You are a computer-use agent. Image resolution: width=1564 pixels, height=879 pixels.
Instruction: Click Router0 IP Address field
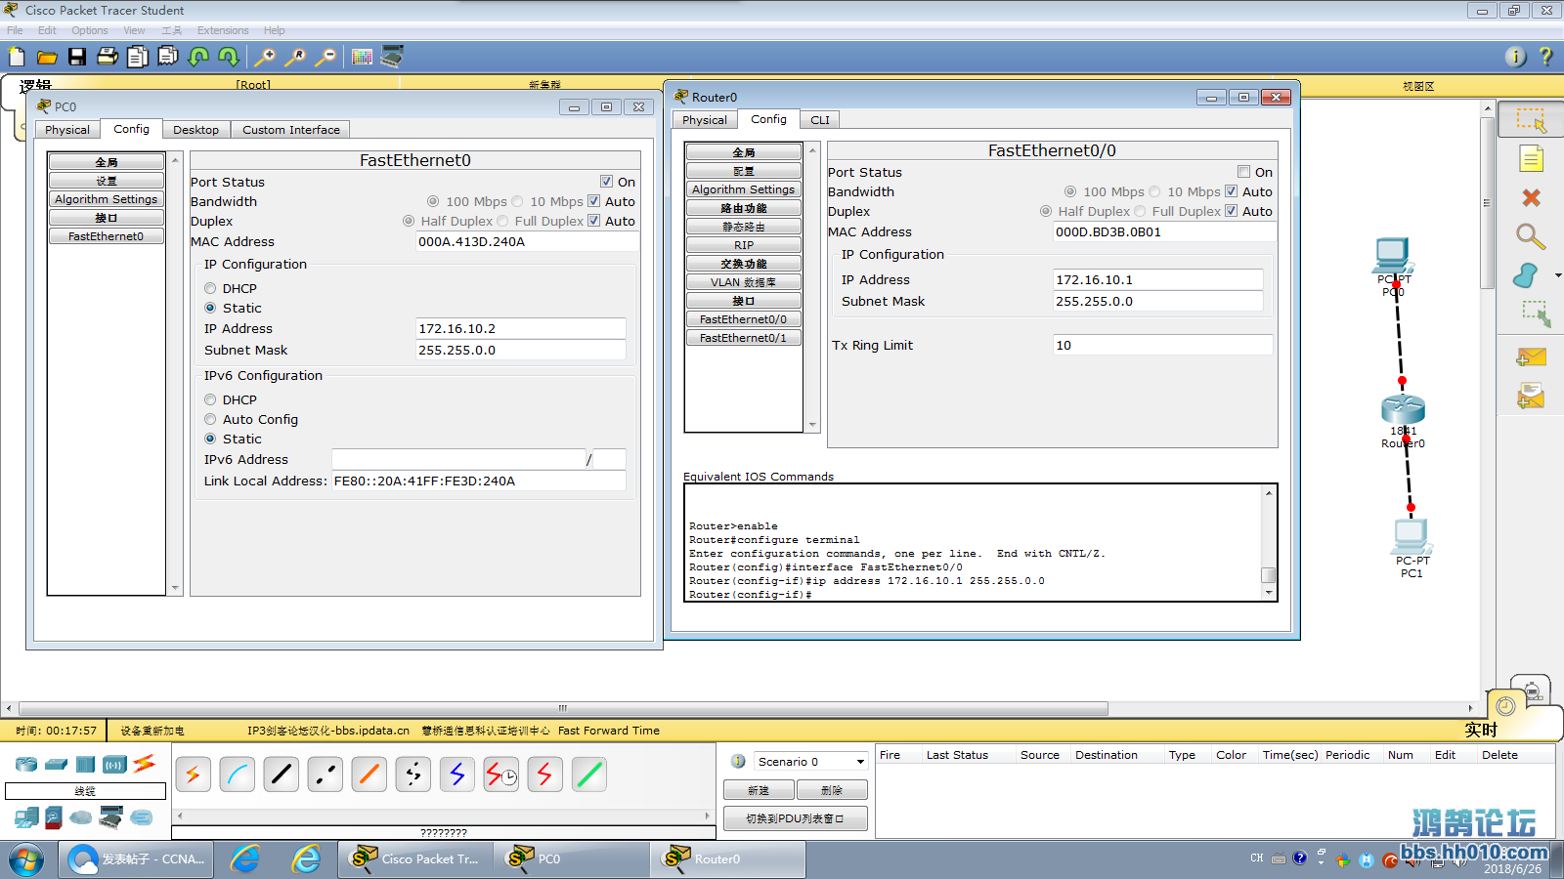point(1158,279)
